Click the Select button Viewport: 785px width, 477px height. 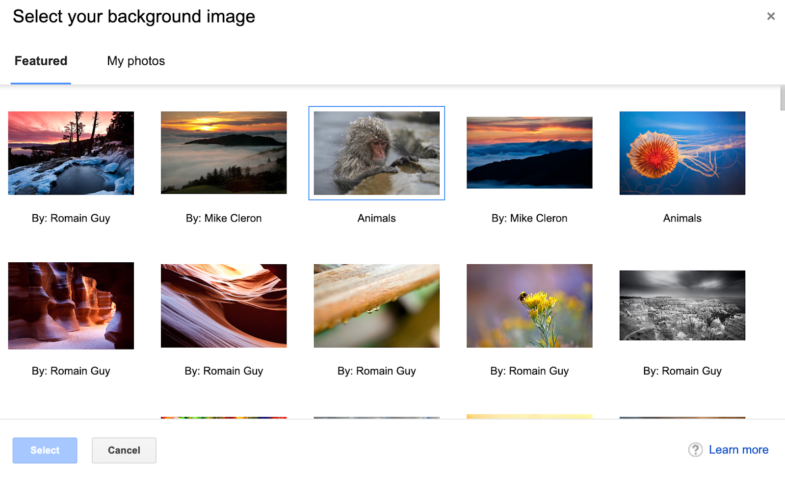(45, 450)
